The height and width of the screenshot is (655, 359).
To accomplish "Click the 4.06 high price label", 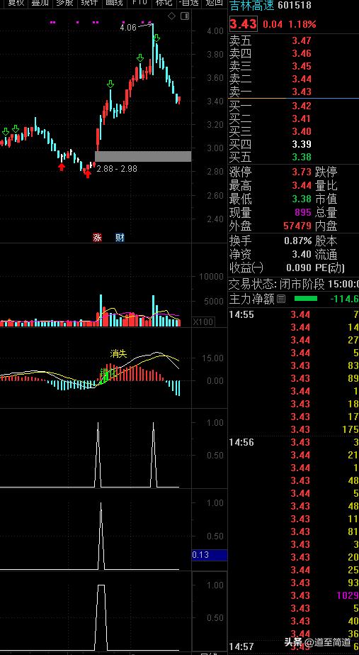I will point(128,28).
